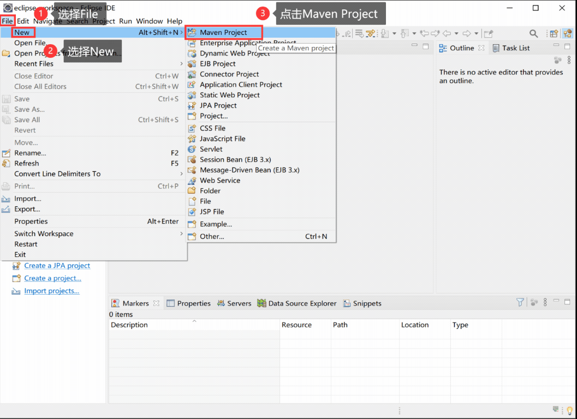
Task: Open the Edit menu
Action: pos(23,21)
